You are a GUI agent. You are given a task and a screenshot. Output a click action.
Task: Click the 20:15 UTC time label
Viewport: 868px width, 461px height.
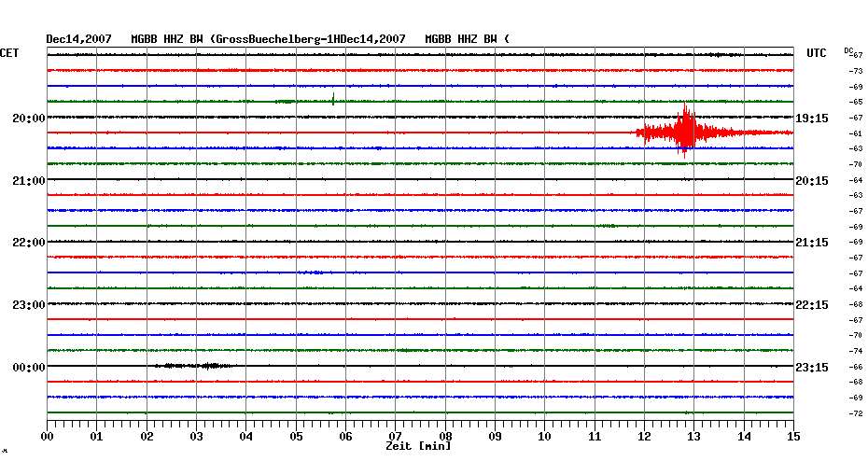(812, 181)
